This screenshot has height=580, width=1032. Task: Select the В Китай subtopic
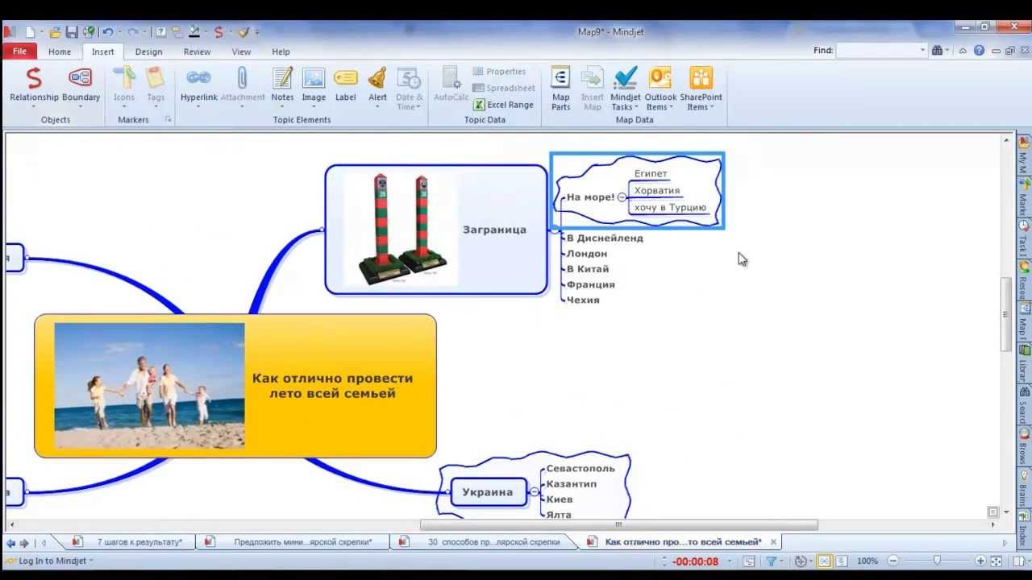588,268
